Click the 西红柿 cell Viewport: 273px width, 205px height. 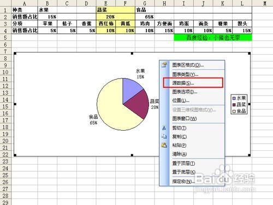(x=106, y=24)
